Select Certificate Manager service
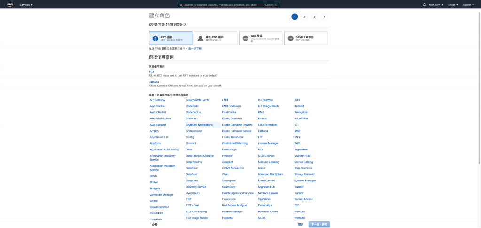This screenshot has width=481, height=228. coord(162,195)
